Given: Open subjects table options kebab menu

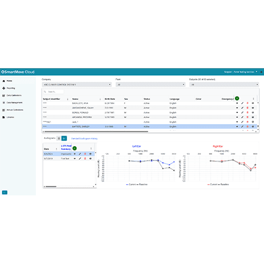Looking at the screenshot, I should click(x=253, y=99).
